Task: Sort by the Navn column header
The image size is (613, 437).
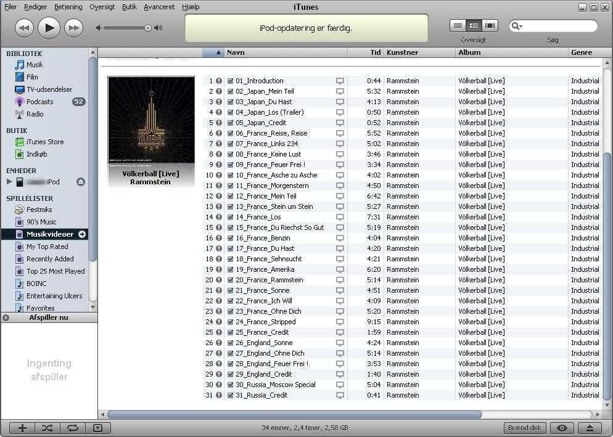Action: point(286,52)
